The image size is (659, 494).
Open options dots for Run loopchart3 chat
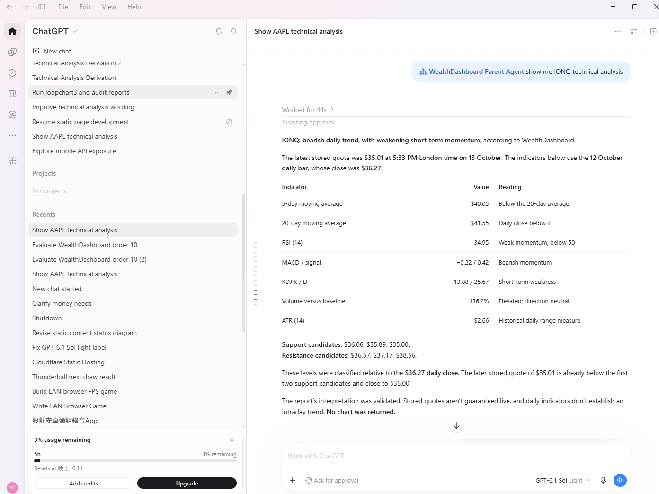pyautogui.click(x=216, y=92)
